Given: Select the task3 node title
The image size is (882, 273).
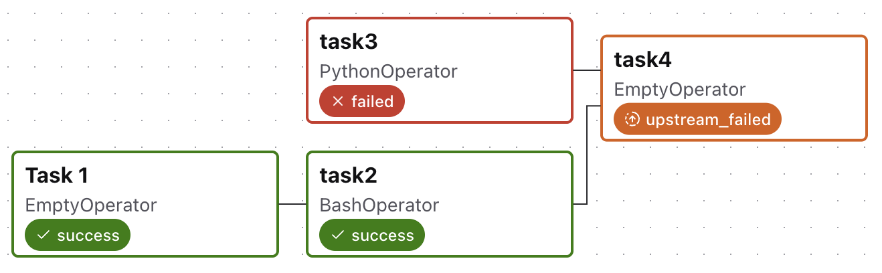Looking at the screenshot, I should [348, 42].
